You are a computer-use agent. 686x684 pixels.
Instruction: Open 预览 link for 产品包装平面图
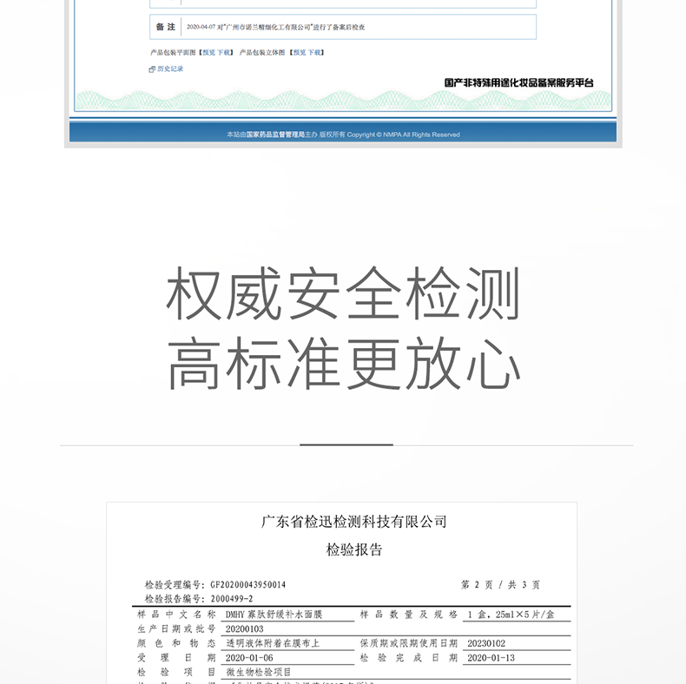208,52
